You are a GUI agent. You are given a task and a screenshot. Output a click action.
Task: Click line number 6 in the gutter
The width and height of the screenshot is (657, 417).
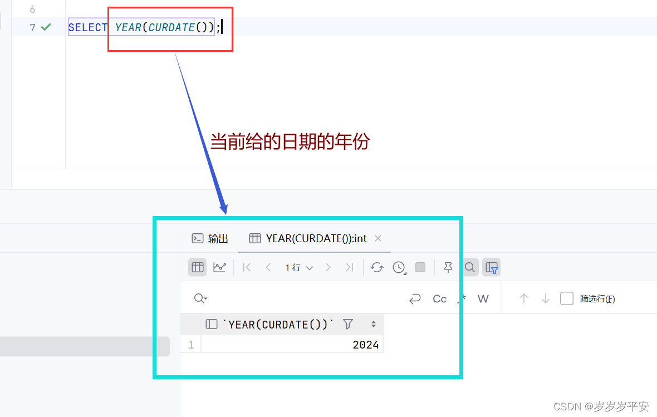[32, 9]
